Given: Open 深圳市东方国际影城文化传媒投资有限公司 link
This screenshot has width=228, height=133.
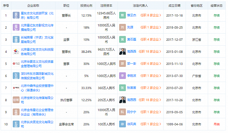Looking at the screenshot, I should (37, 76).
